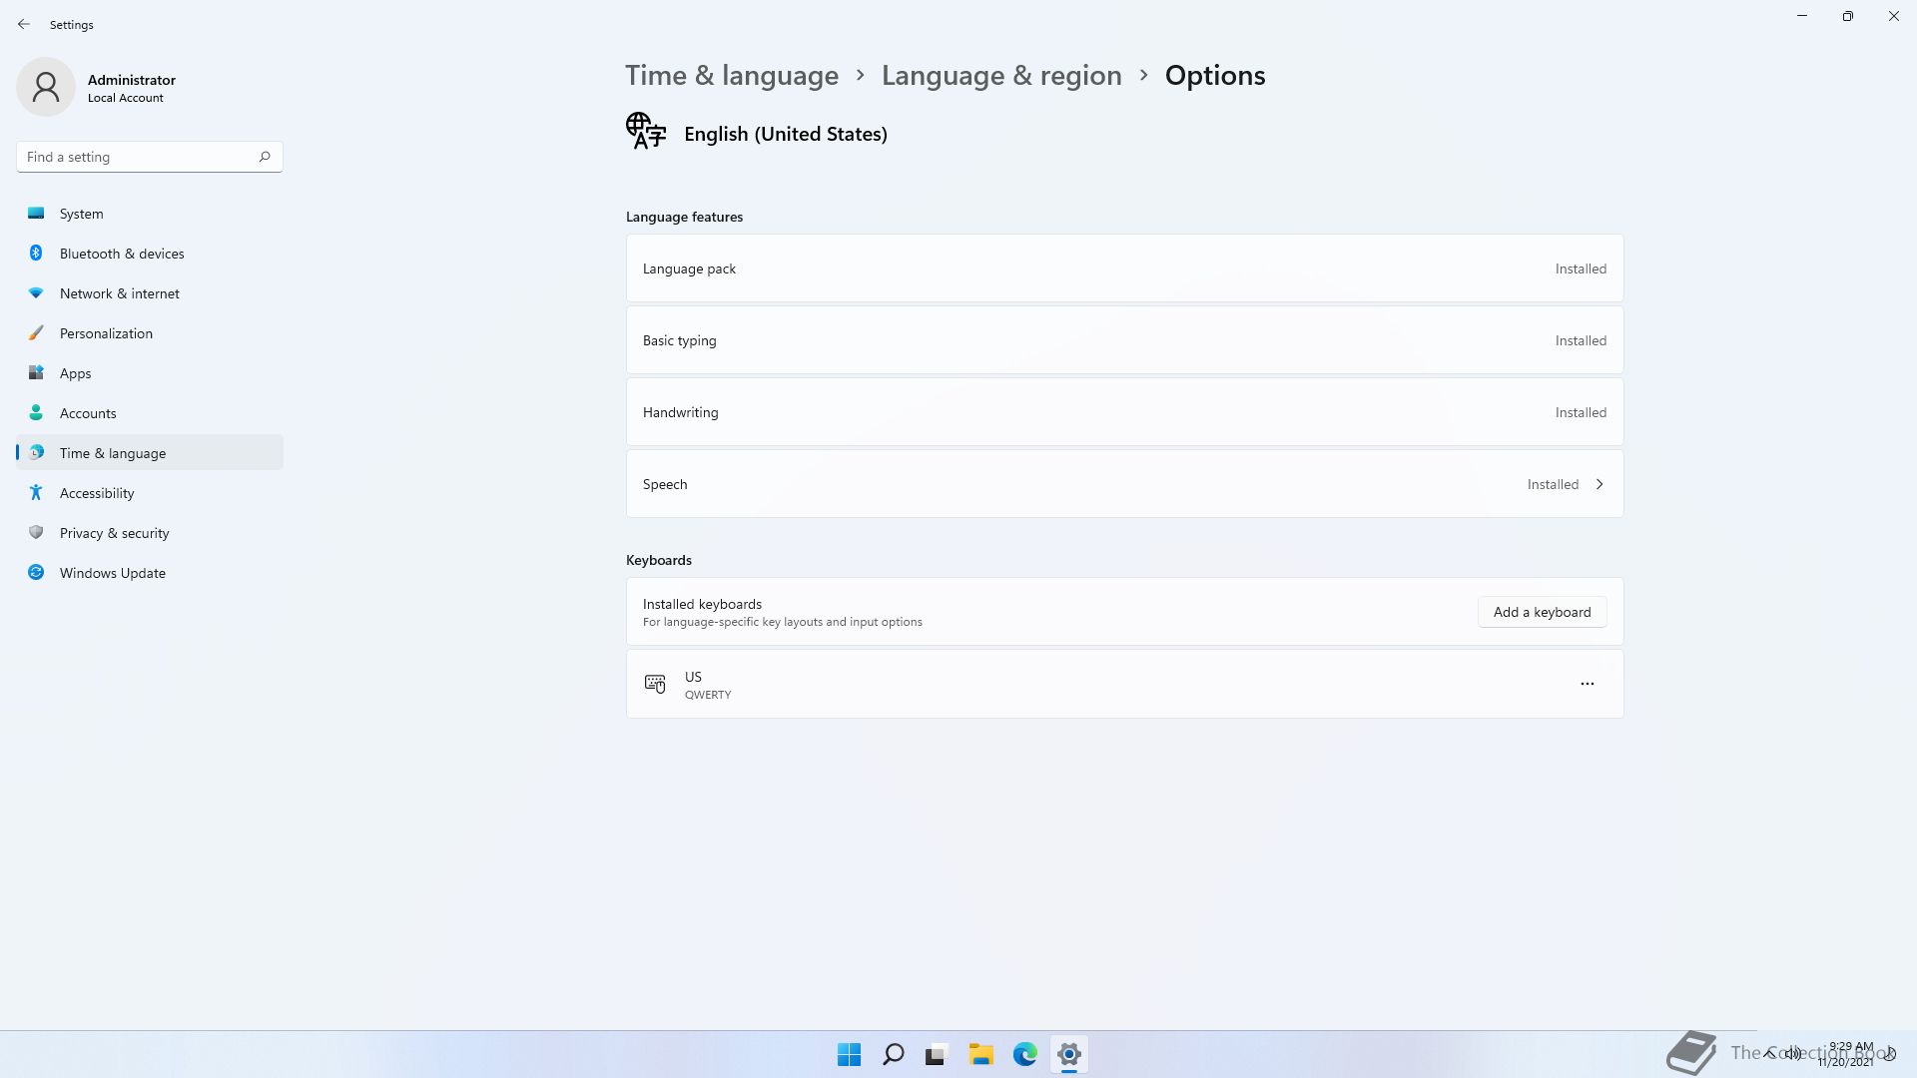Open the US keyboard three-dot menu
The image size is (1917, 1078).
coord(1588,684)
